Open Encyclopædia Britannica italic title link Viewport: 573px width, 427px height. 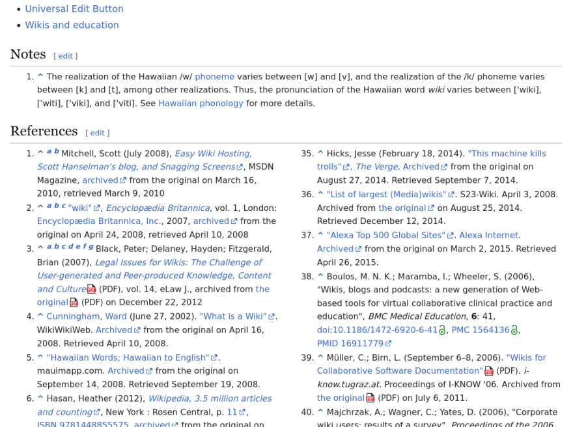click(x=158, y=208)
